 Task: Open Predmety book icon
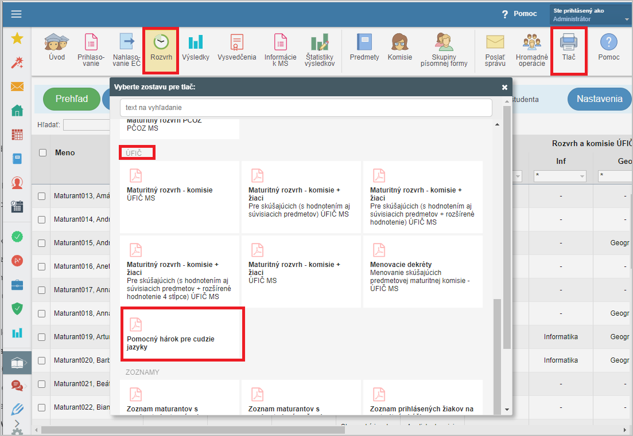coord(364,44)
